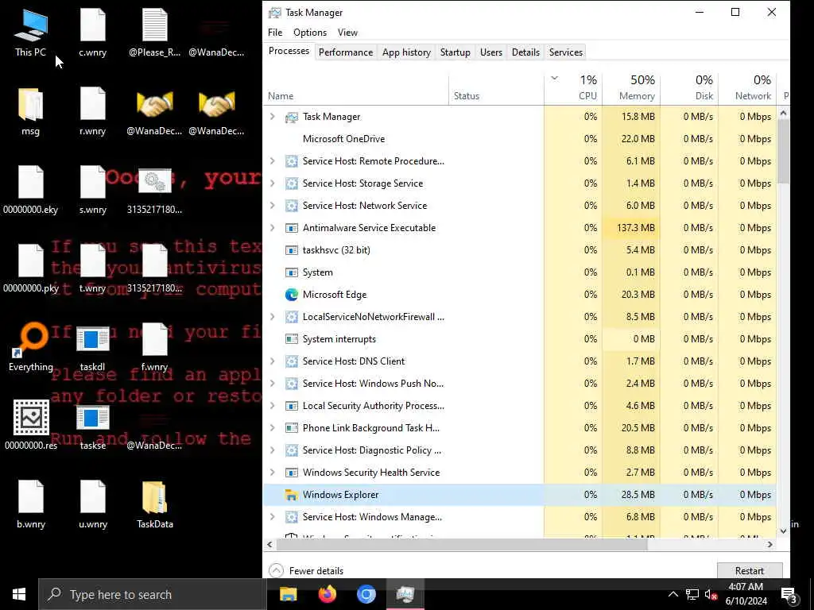Click the Task Manager taskbar icon

[405, 594]
